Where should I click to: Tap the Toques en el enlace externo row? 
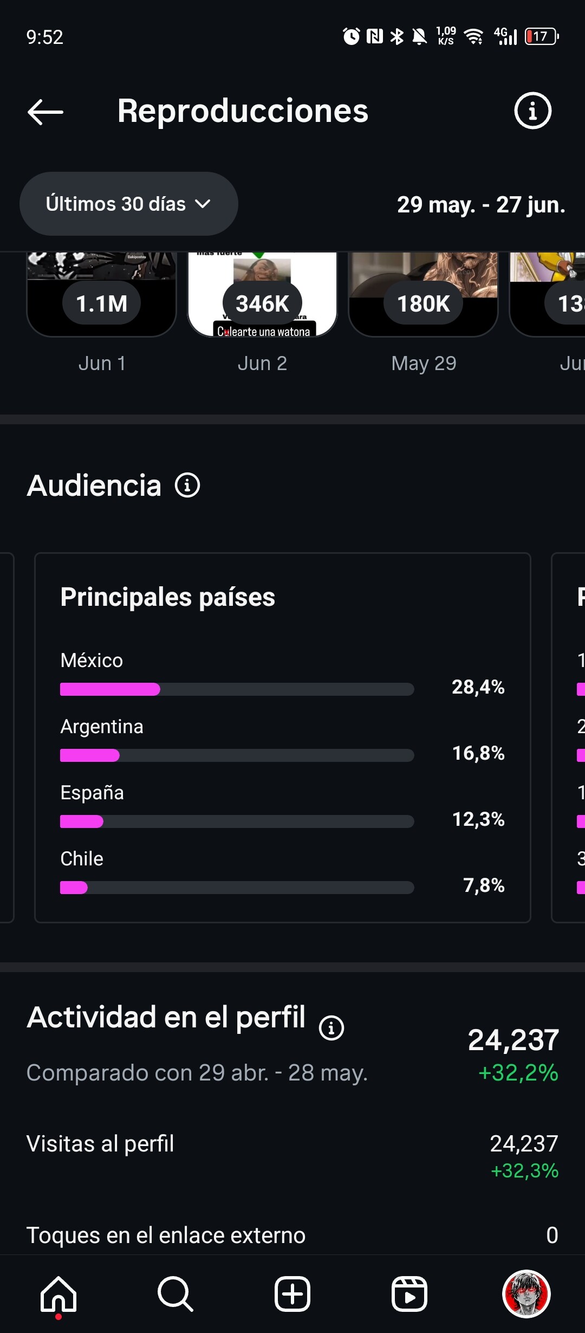point(292,1235)
